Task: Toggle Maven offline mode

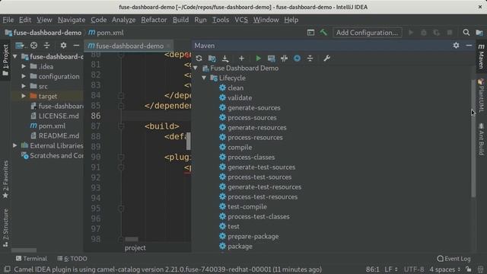Action: [284, 59]
